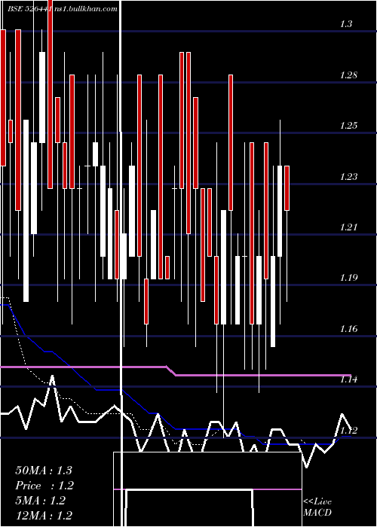The image size is (377, 527).
Task: Click the 1.12 price axis label
Action: tap(348, 430)
